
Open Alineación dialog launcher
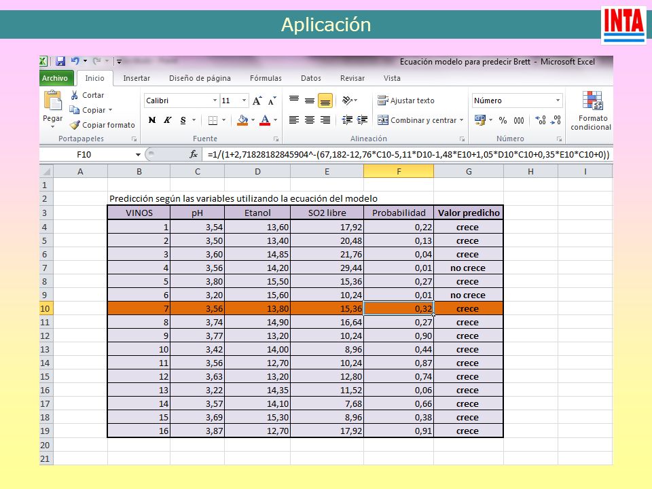pos(462,139)
